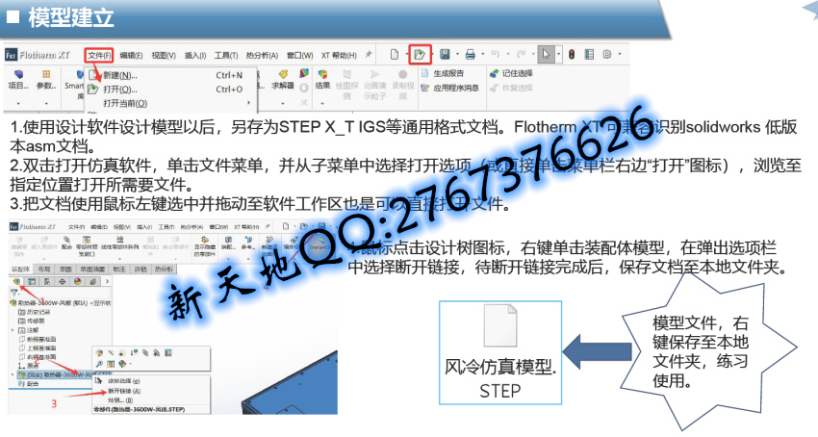Select the cursor selection tool icon
This screenshot has width=818, height=437.
coord(545,55)
